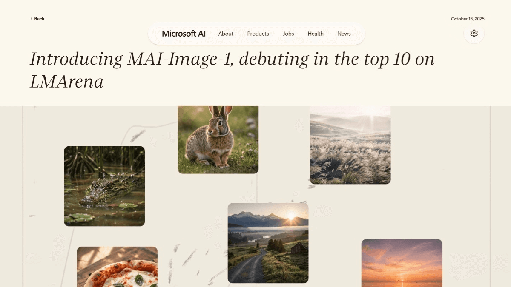Open the orange sunset over sea image

pos(402,263)
